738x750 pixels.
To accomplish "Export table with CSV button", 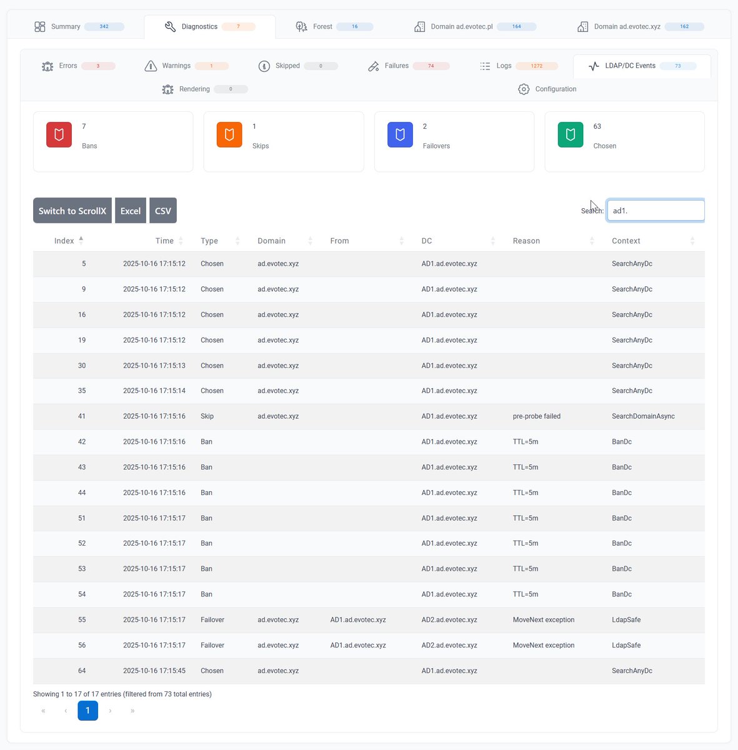I will coord(163,211).
